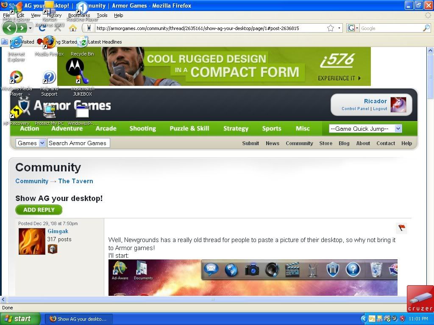Open the Community breadcrumb link

[32, 181]
